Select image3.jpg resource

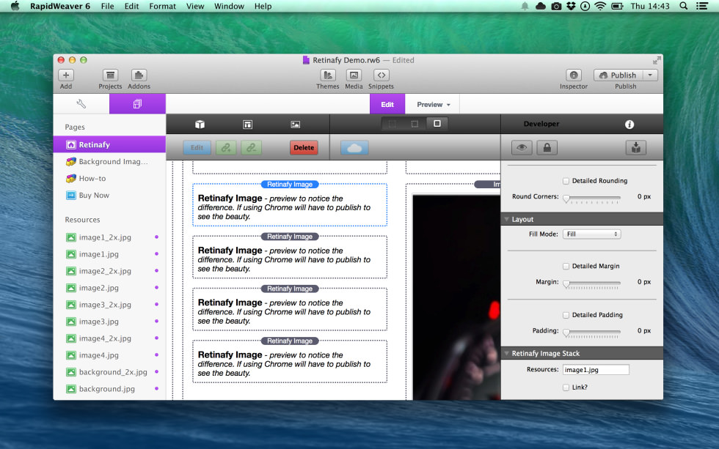[109, 322]
